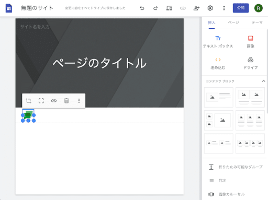Insert from ドライブ
Viewport: 268px width, 200px height.
tap(250, 64)
